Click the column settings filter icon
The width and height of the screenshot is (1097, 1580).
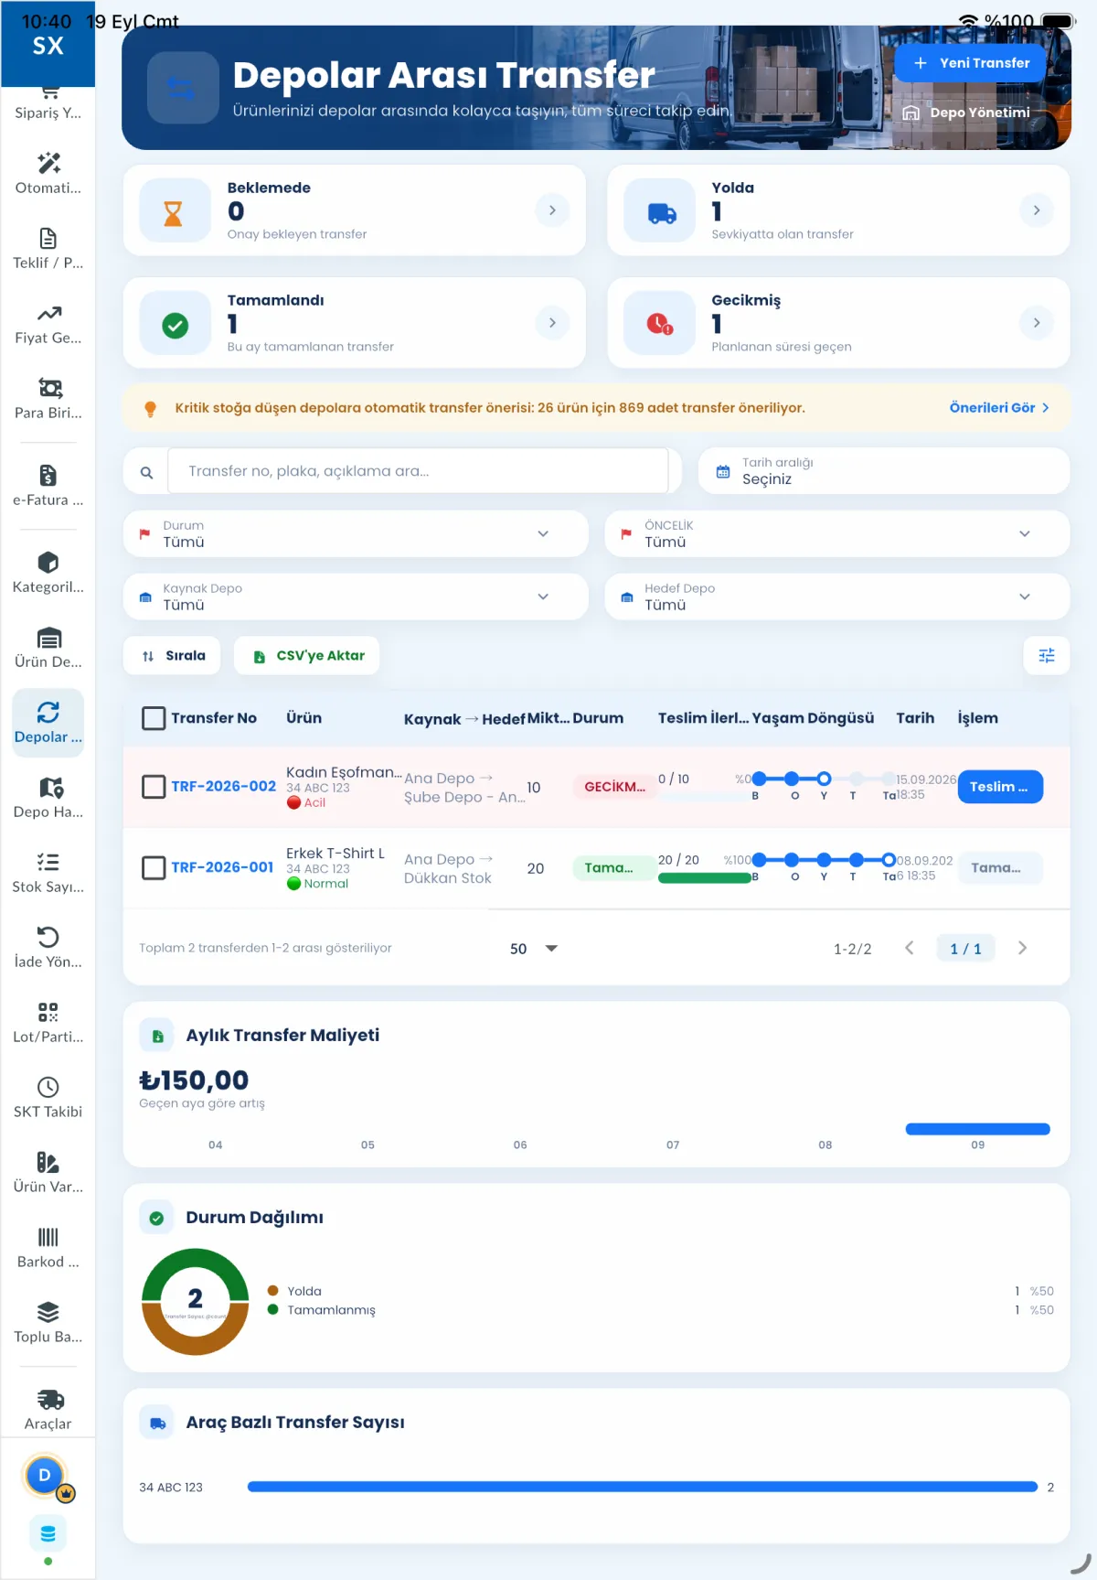coord(1047,655)
